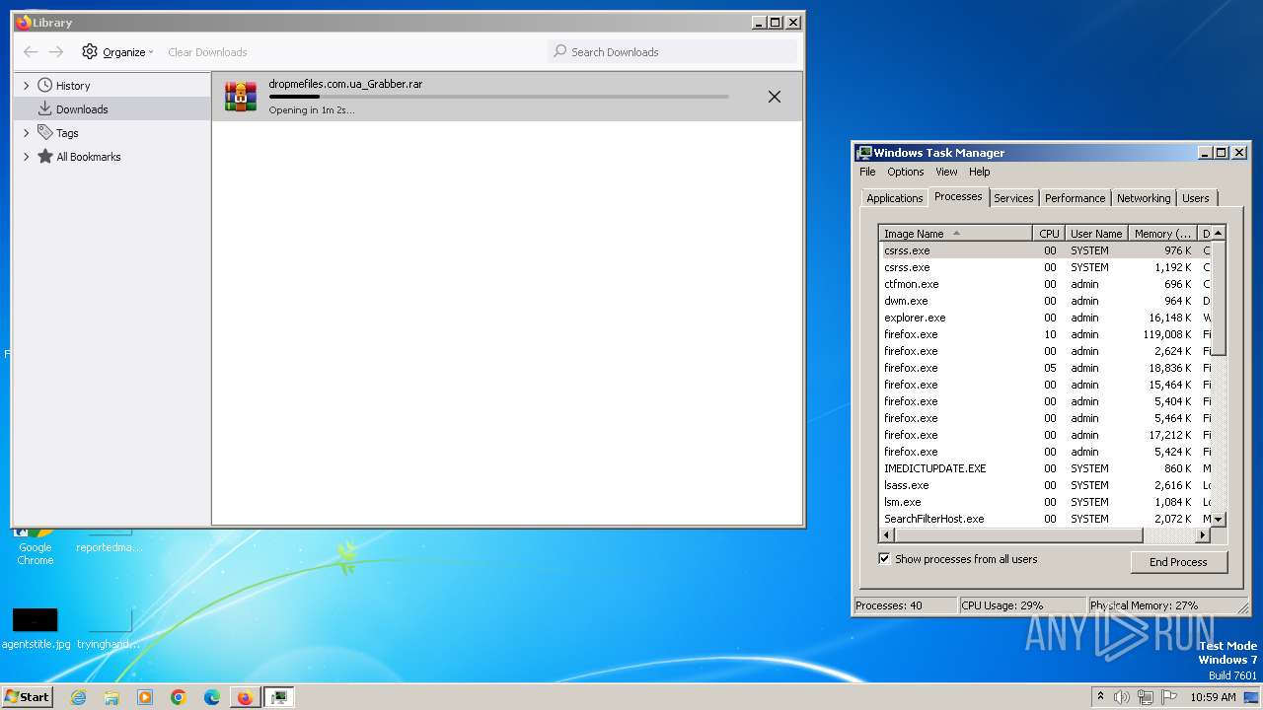Switch to the Networking tab

pos(1144,198)
